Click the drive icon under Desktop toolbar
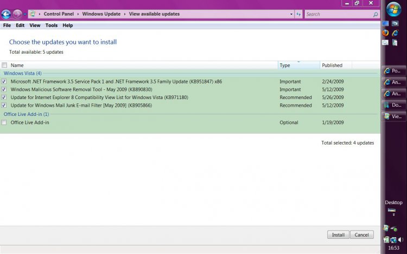This screenshot has width=407, height=254. [x=392, y=210]
